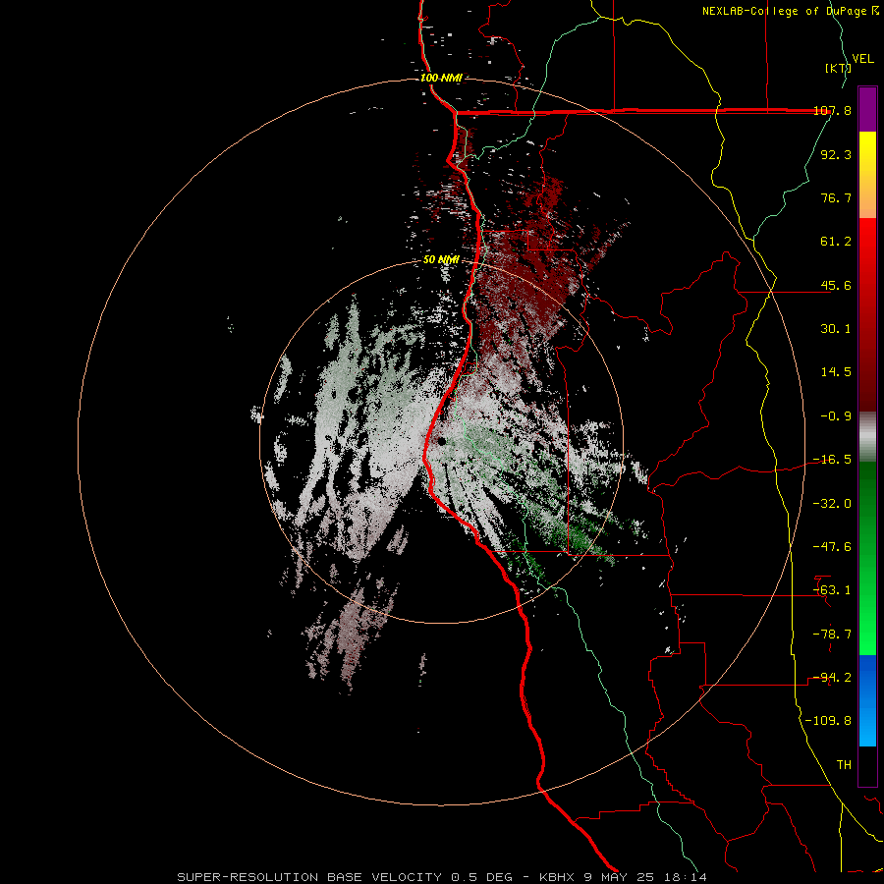The image size is (884, 884).
Task: Click the 50 NMI range ring label
Action: coord(441,260)
